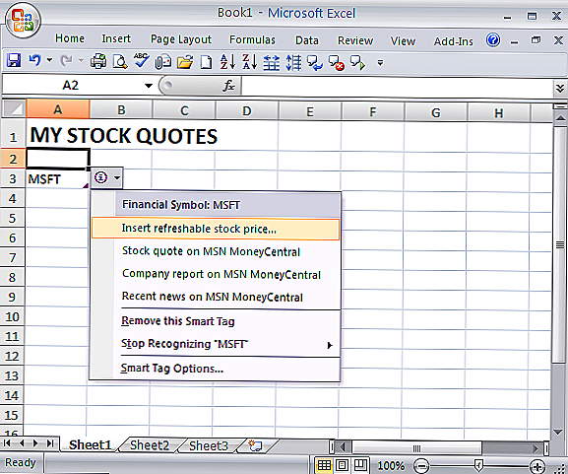
Task: Switch to Page Break Preview
Action: [360, 465]
